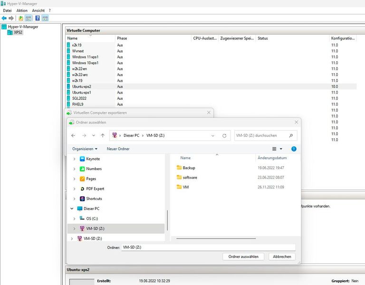Open the Ansicht menu

point(38,10)
